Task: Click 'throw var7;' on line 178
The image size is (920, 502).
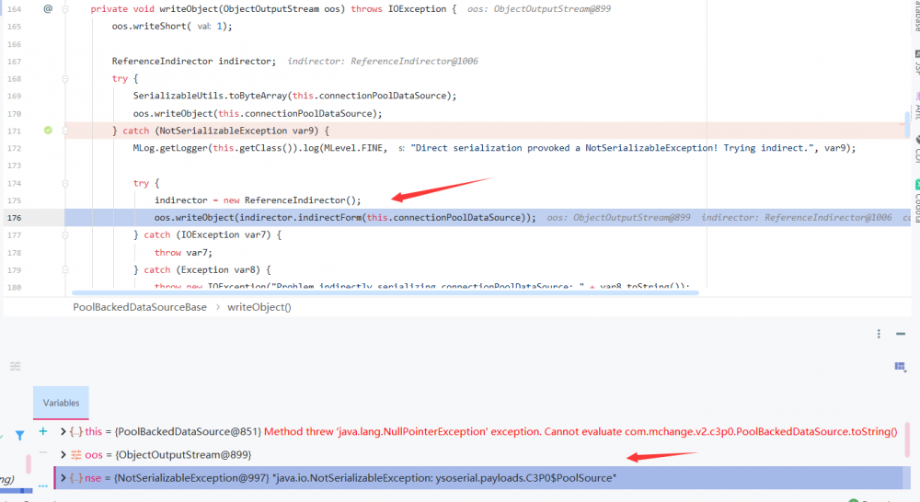Action: pyautogui.click(x=183, y=253)
